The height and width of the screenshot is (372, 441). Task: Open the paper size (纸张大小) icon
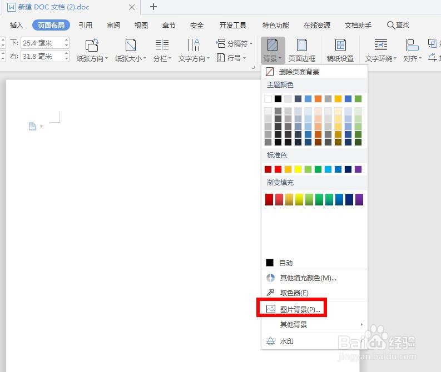[131, 45]
